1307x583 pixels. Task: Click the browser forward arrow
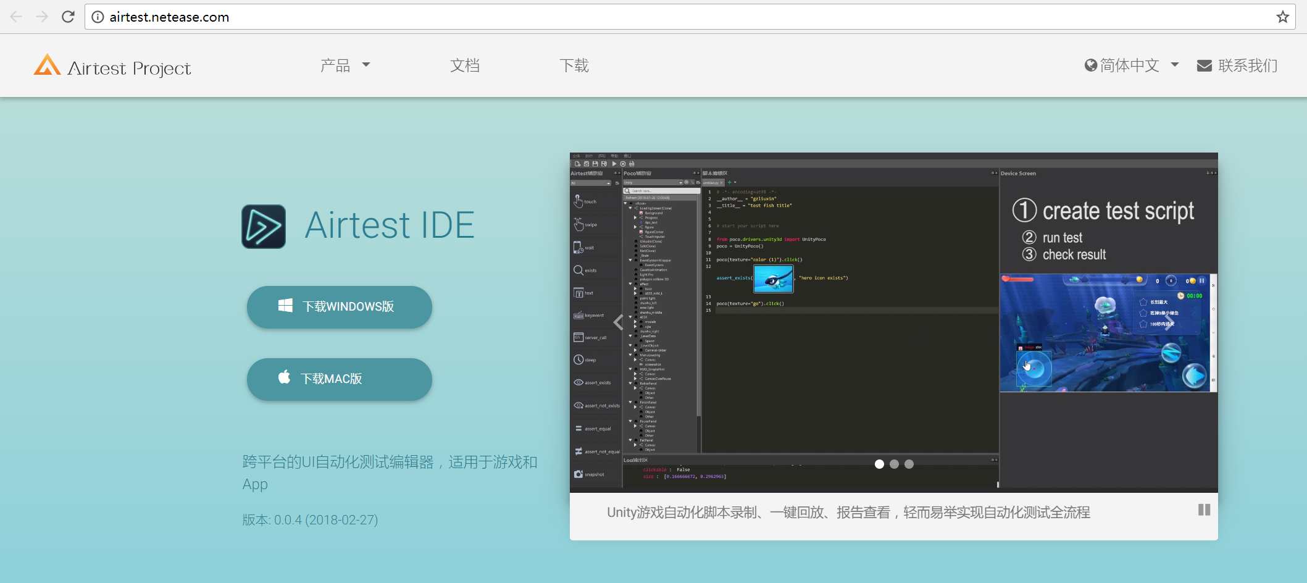point(42,17)
